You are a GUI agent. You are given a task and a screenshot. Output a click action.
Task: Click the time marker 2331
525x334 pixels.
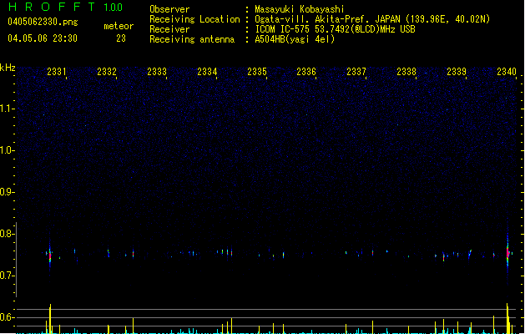coord(57,72)
